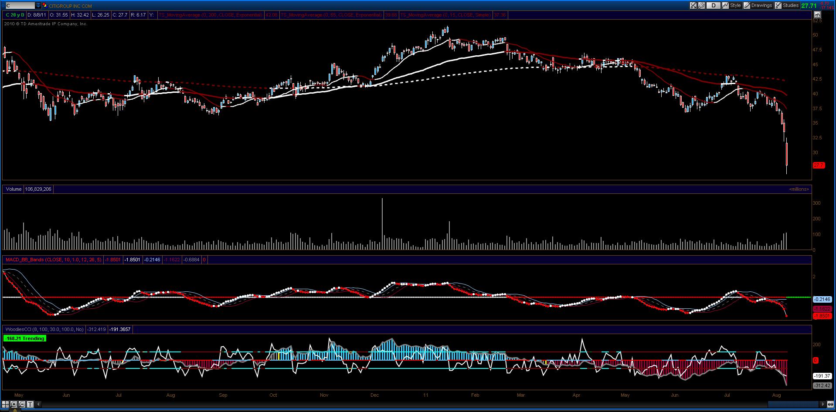
Task: Open the quick study flask-arrow icon
Action: [693, 6]
